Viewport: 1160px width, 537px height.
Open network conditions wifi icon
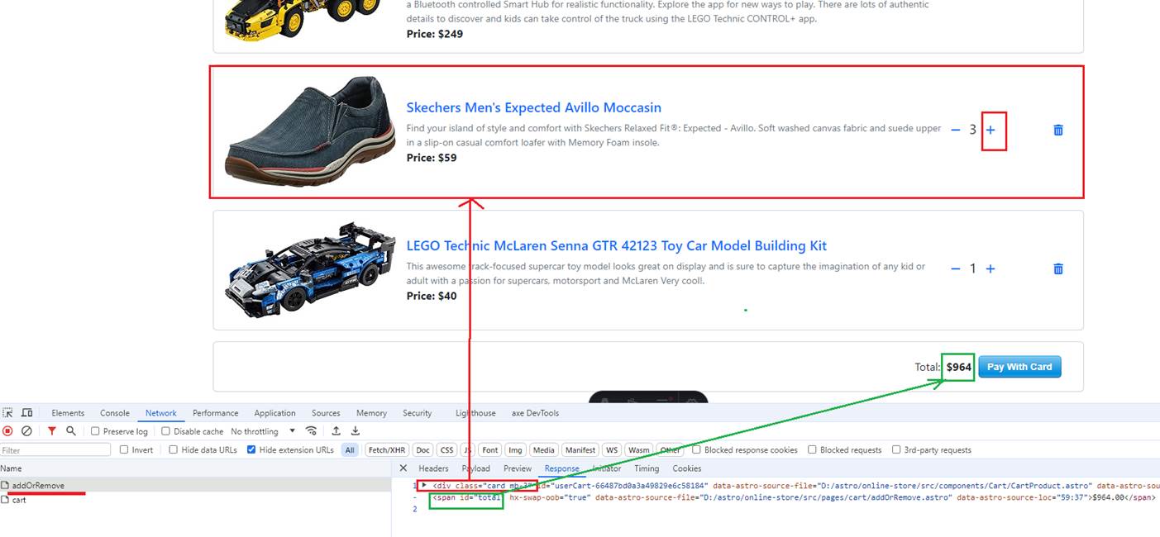tap(312, 431)
